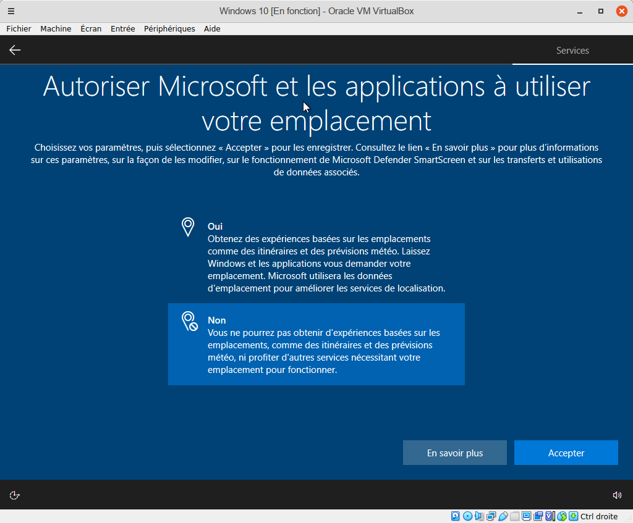Open the Fichier menu

19,28
